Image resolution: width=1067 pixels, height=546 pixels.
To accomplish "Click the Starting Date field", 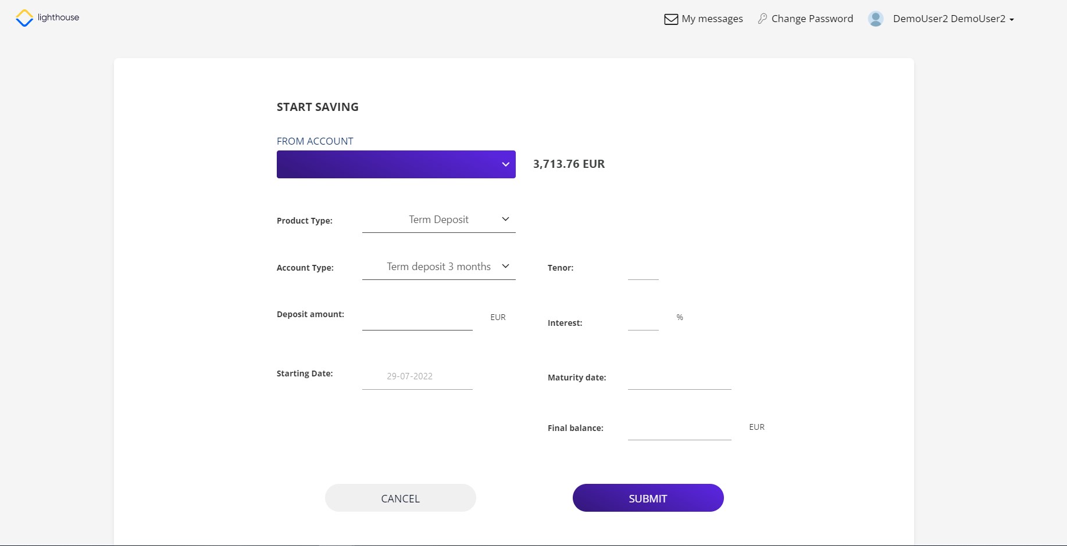I will 417,376.
